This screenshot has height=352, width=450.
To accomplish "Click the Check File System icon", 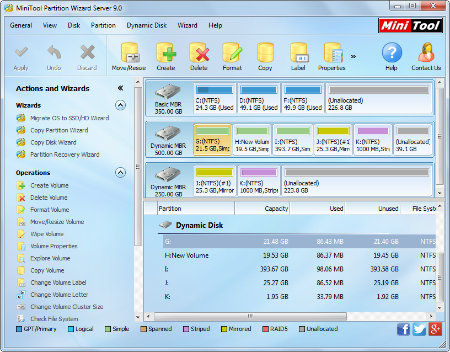I will 21,319.
